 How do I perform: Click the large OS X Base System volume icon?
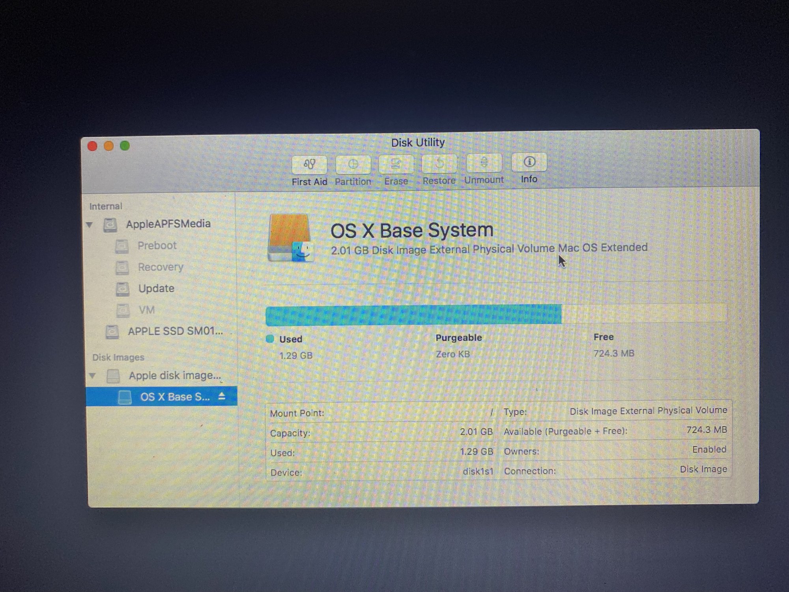(x=291, y=238)
